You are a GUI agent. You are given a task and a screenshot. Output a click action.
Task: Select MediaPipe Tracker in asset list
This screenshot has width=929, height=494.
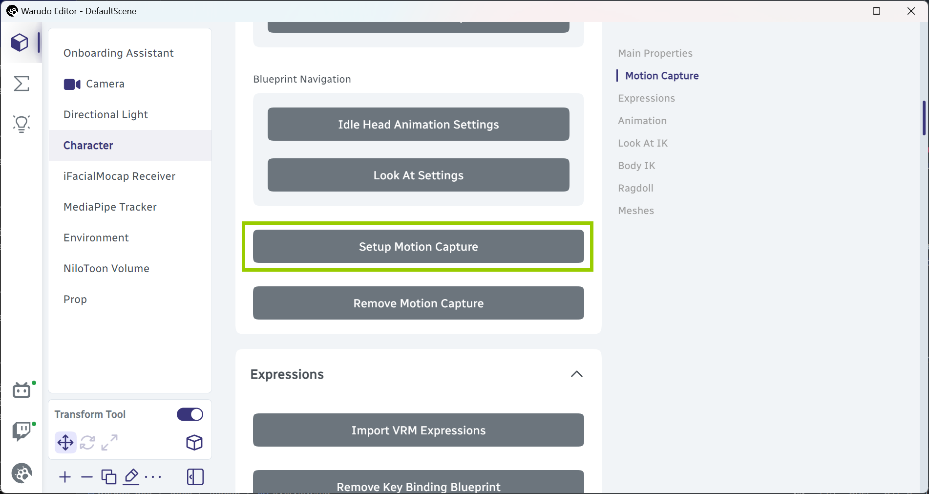(x=110, y=207)
